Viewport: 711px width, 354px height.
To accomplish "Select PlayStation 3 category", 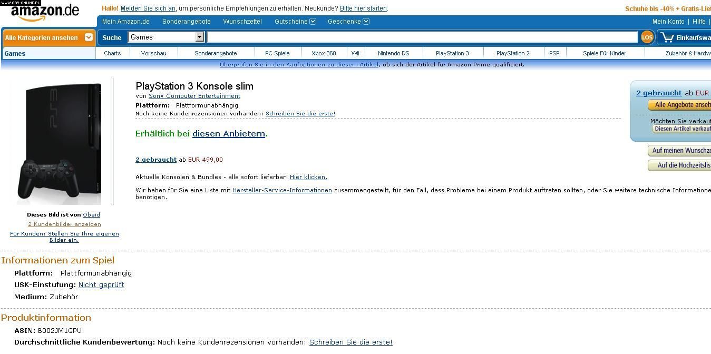I will [452, 53].
